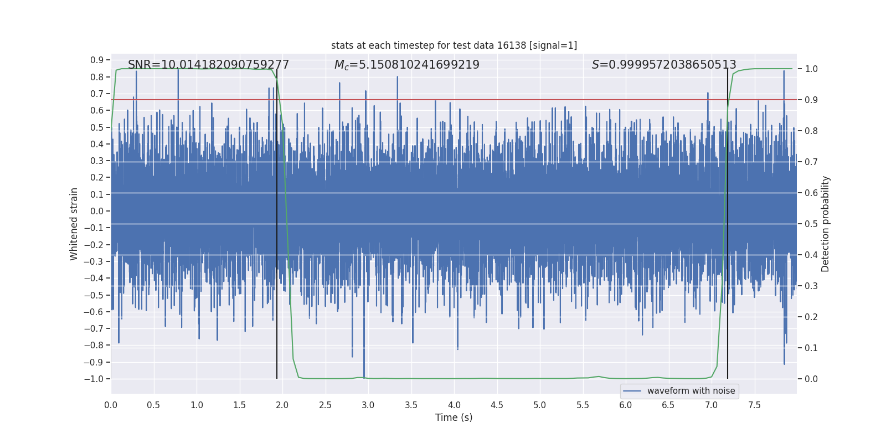This screenshot has width=886, height=443.
Task: Click time axis tick label 6.0
Action: point(626,405)
